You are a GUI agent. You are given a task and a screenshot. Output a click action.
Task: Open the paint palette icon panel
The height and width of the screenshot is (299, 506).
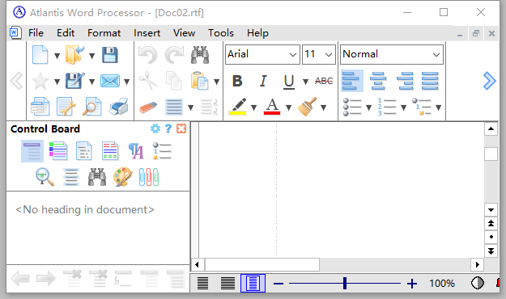tap(123, 177)
